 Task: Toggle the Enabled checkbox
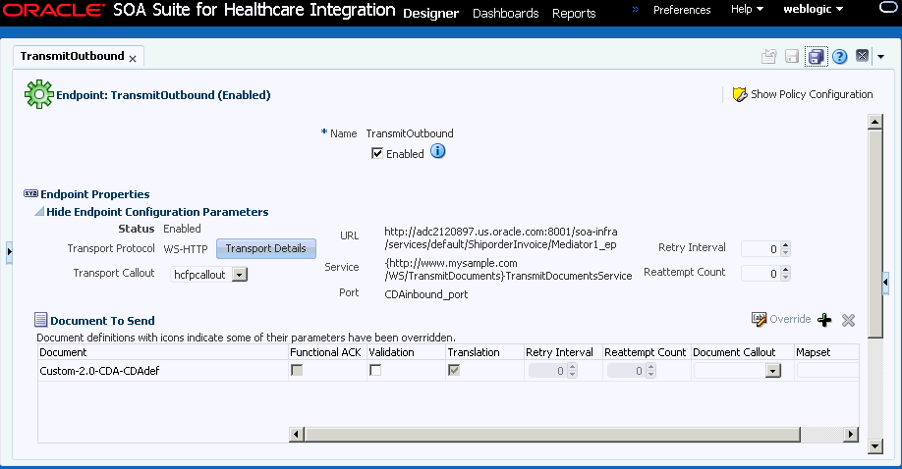click(377, 153)
